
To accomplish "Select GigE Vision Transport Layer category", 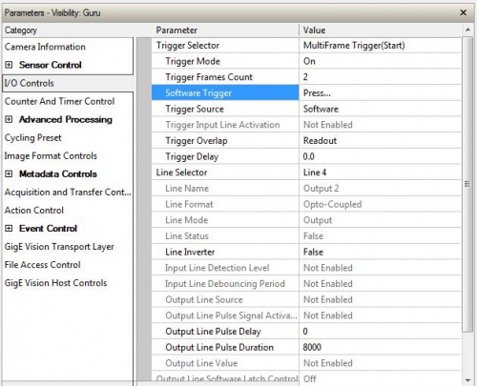I will [59, 247].
